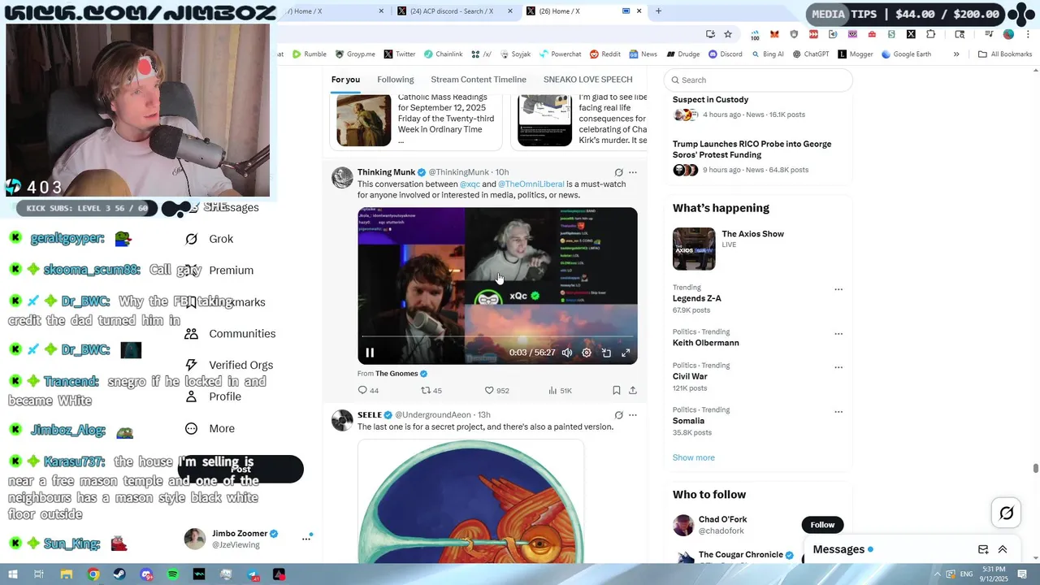
Task: Seek along the video progress bar
Action: click(497, 336)
